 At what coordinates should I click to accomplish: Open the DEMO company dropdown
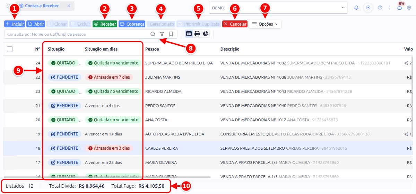(x=278, y=8)
